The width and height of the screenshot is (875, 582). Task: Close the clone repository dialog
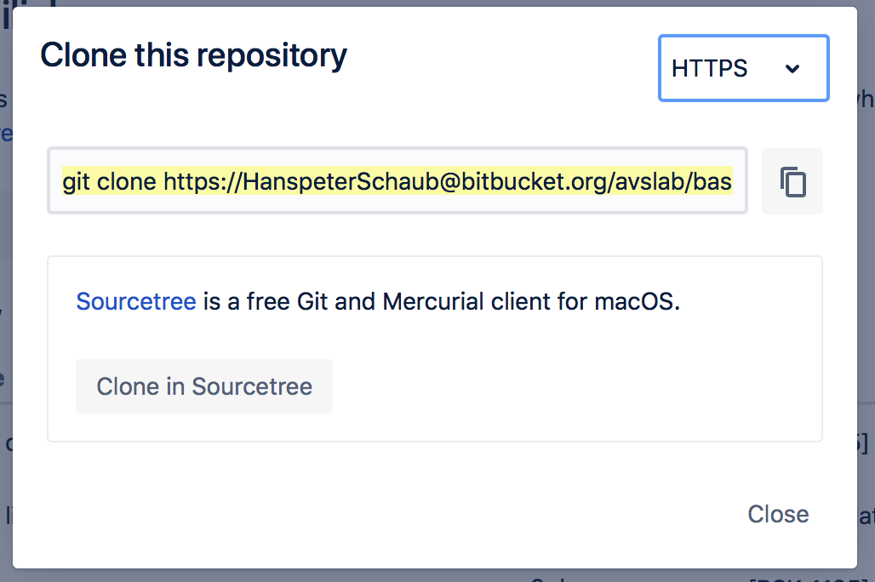click(x=778, y=514)
